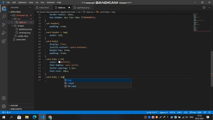Click the notifications bell in status bar
Screen dimensions: 213x120
[209, 112]
